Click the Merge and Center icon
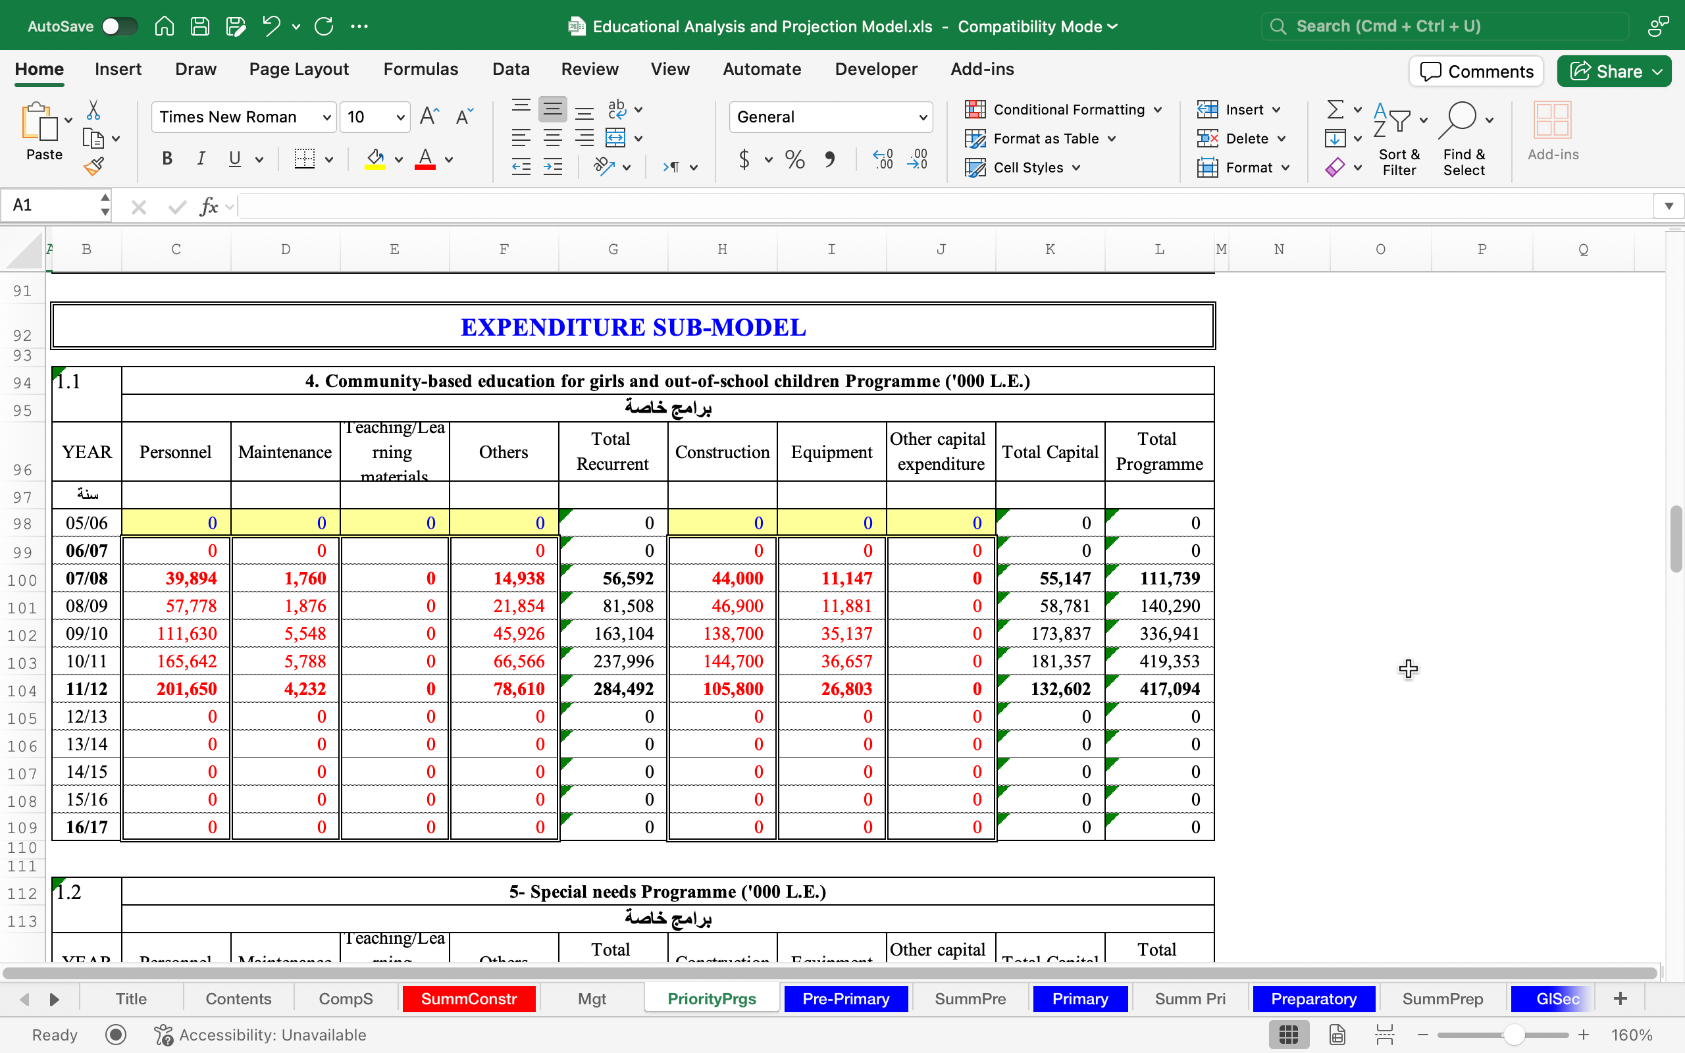This screenshot has height=1053, width=1685. [615, 138]
